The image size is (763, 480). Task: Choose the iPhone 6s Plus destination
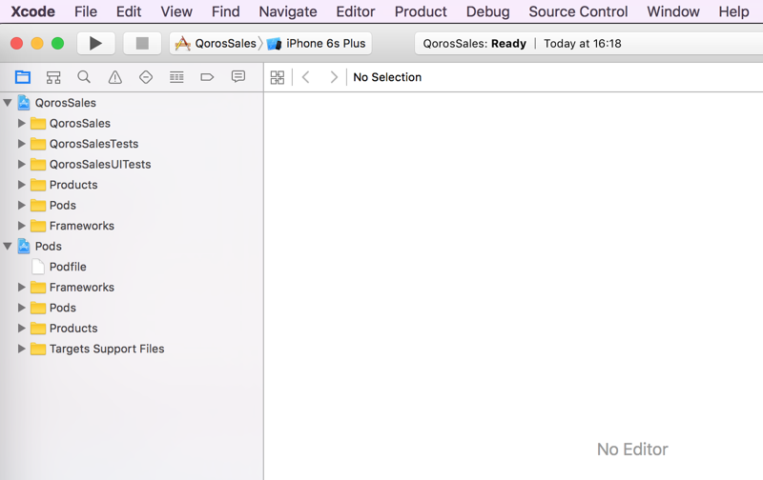(317, 43)
